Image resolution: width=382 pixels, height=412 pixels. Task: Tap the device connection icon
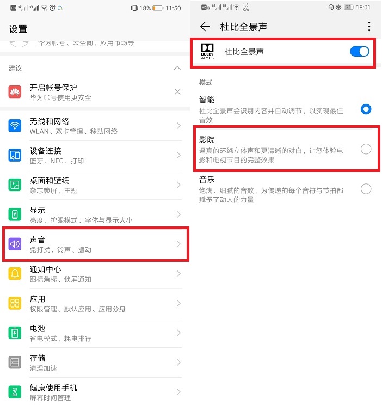coord(15,155)
